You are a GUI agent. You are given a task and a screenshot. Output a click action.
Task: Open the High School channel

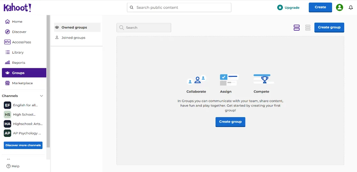[x=24, y=115]
